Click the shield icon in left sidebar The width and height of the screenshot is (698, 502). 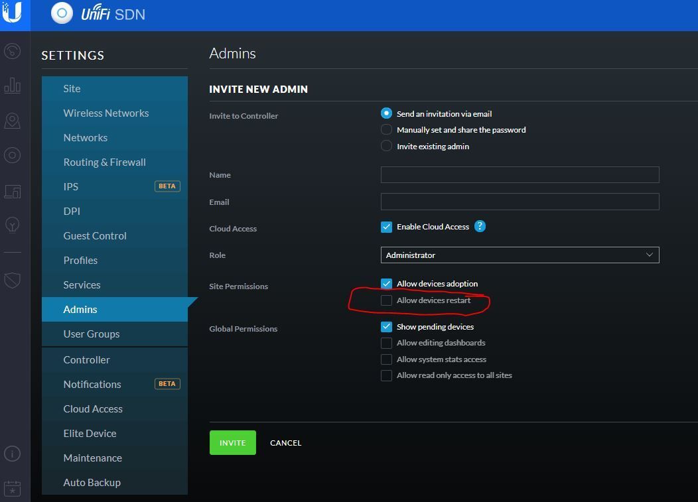(12, 280)
